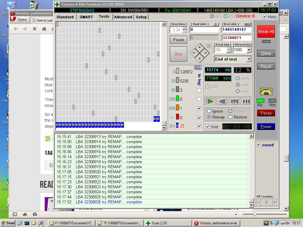Open the End of test dropdown
303x227 pixels.
(x=249, y=59)
